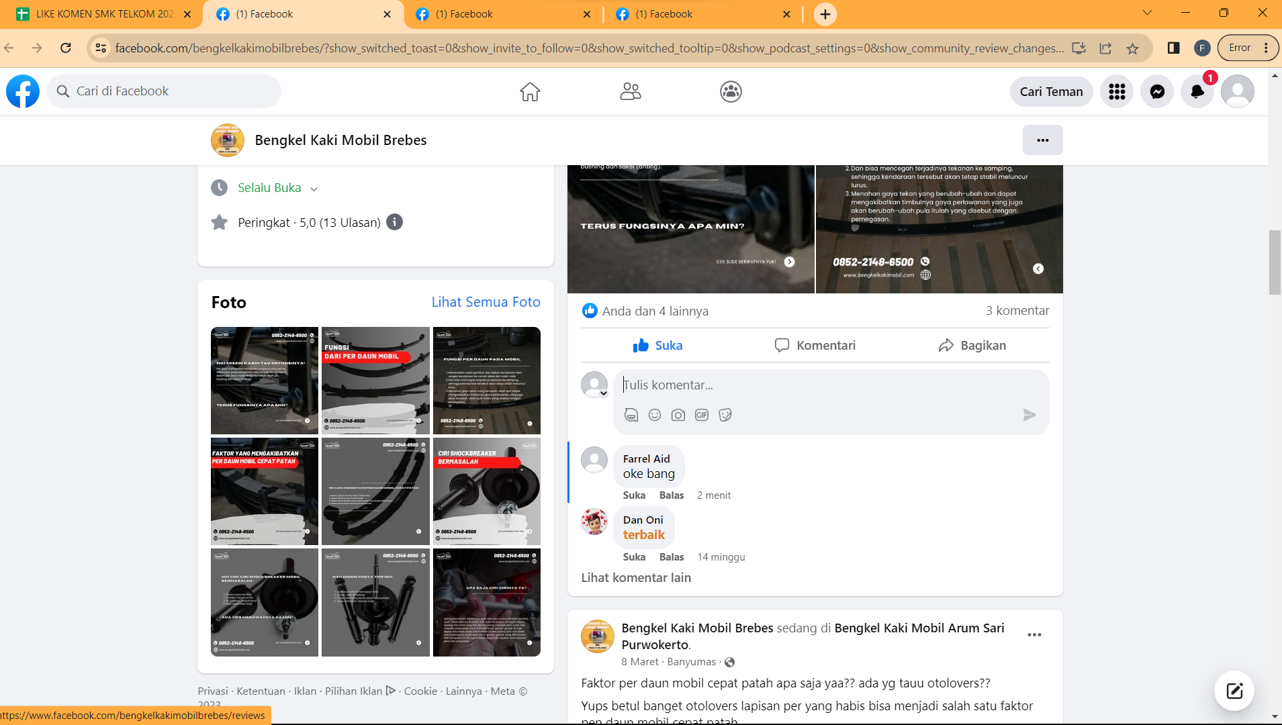Open Dan Oni's profile picture
This screenshot has height=725, width=1282.
pyautogui.click(x=594, y=522)
